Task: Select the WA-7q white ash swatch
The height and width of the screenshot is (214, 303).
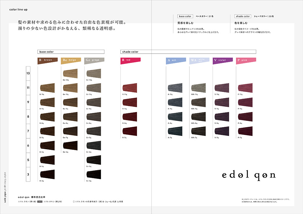Action: [x=198, y=131]
